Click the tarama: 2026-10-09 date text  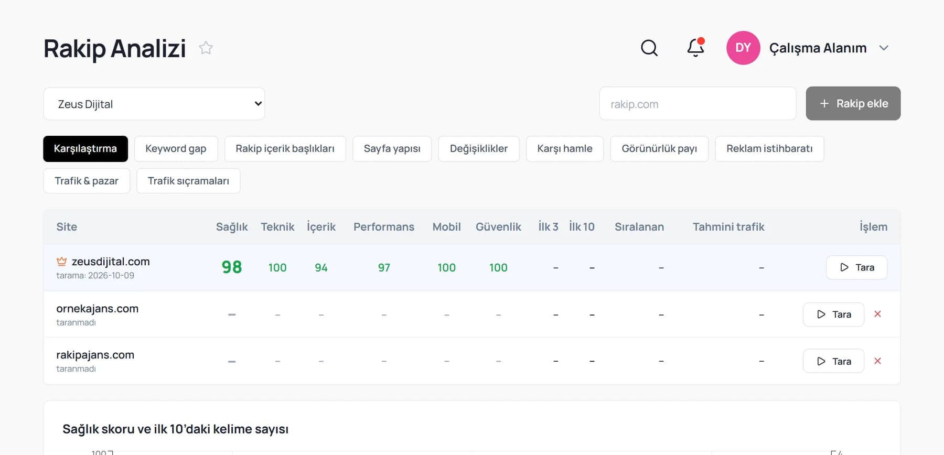[x=95, y=276]
